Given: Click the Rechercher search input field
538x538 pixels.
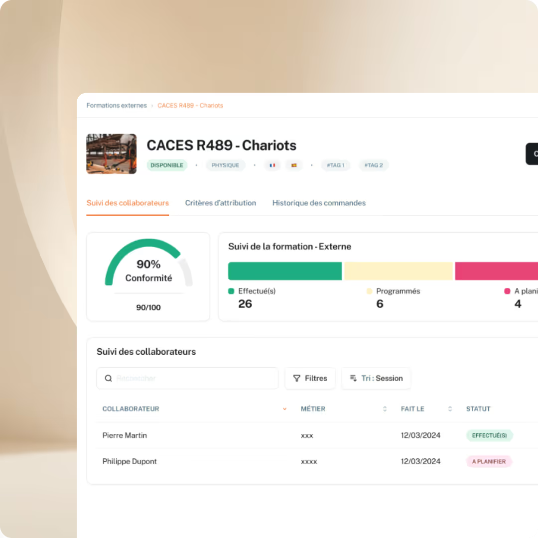Looking at the screenshot, I should (x=187, y=378).
